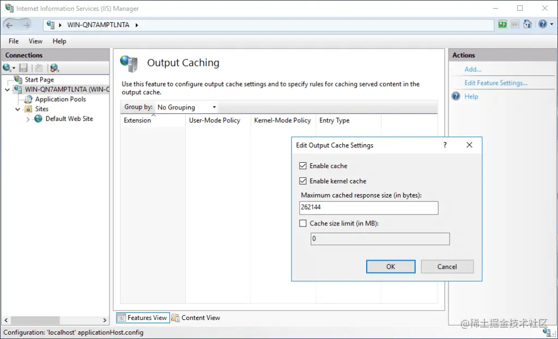Switch to the Features View tab

(143, 318)
